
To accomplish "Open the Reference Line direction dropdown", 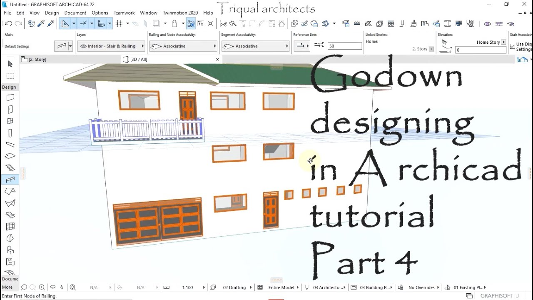I will [x=301, y=46].
